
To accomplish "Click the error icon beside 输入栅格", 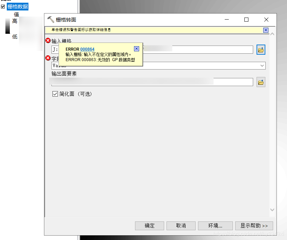I will 48,40.
